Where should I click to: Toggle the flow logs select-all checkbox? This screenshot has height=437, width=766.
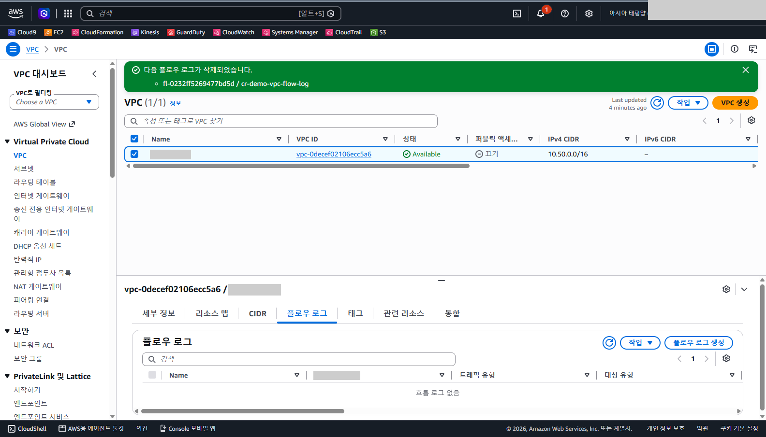[152, 375]
